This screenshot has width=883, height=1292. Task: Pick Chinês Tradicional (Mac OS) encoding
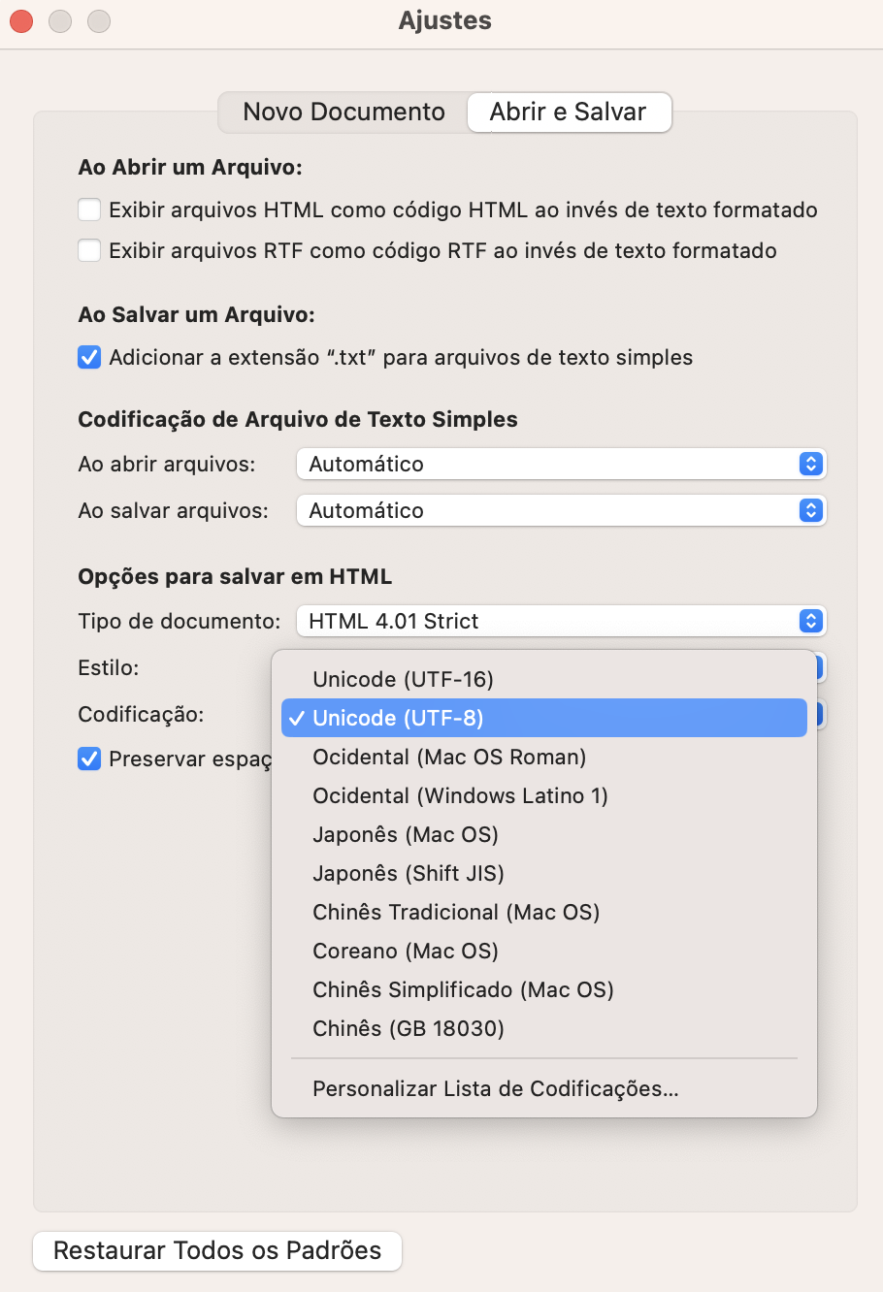click(x=456, y=912)
